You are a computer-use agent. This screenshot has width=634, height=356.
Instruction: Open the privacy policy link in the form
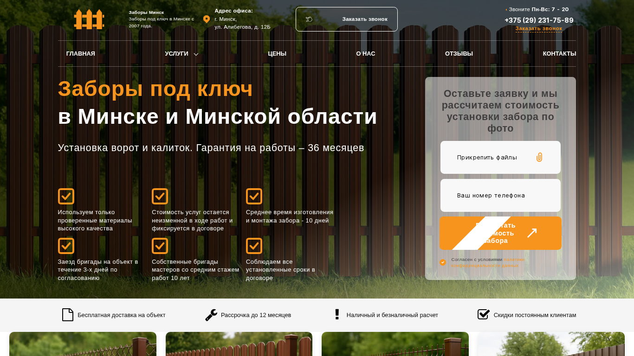(488, 263)
